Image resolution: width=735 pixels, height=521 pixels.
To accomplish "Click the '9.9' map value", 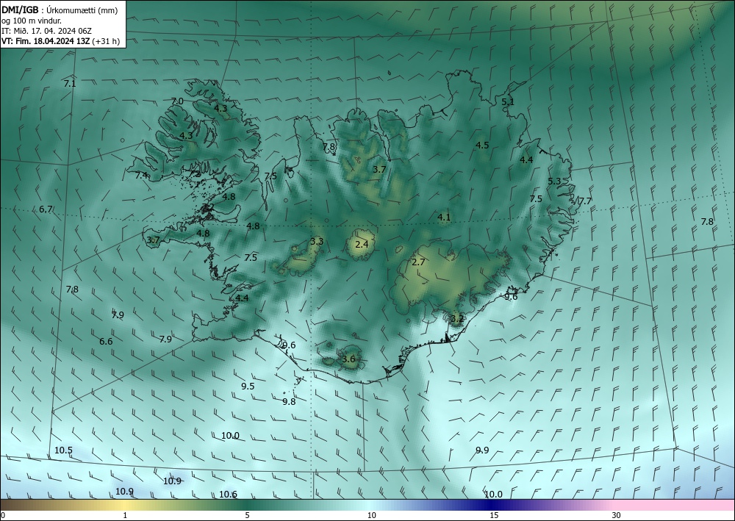I will [482, 450].
